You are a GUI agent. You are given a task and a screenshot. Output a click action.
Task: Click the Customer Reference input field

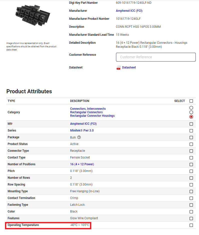[156, 57]
